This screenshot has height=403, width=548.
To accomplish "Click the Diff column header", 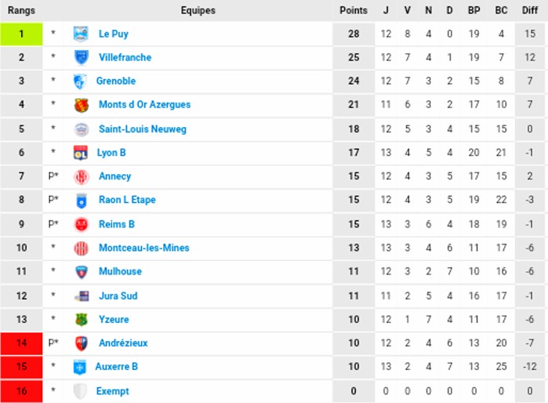I will coord(530,11).
